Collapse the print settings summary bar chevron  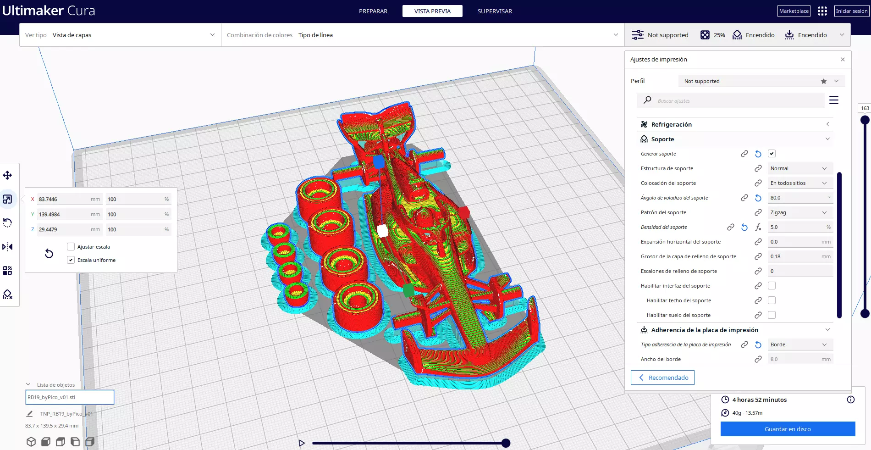click(842, 35)
